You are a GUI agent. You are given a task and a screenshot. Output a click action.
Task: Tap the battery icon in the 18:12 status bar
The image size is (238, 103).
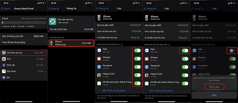pos(44,3)
